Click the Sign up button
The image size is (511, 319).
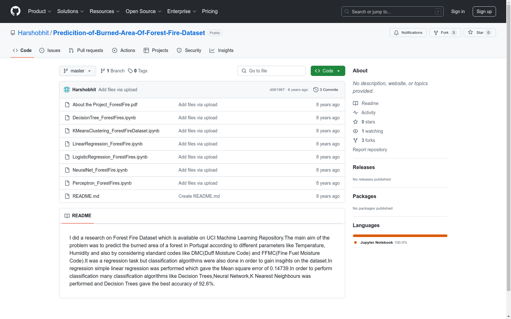(x=484, y=11)
